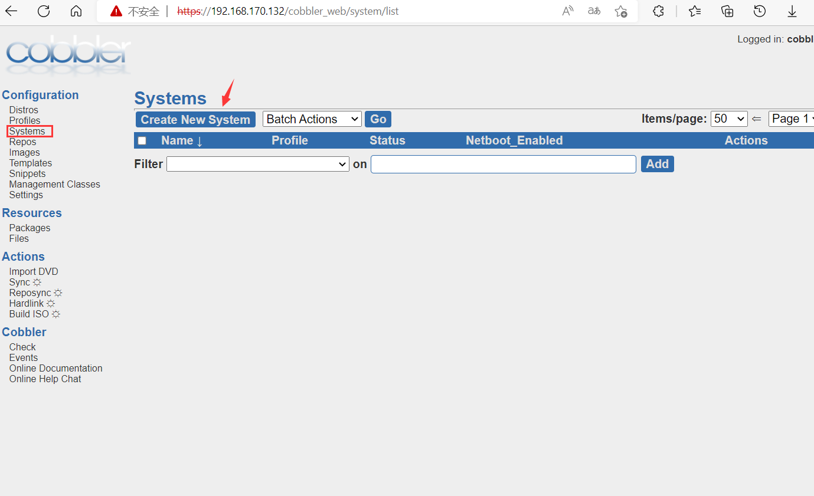Open Images in the Configuration menu
This screenshot has height=496, width=814.
coord(25,153)
